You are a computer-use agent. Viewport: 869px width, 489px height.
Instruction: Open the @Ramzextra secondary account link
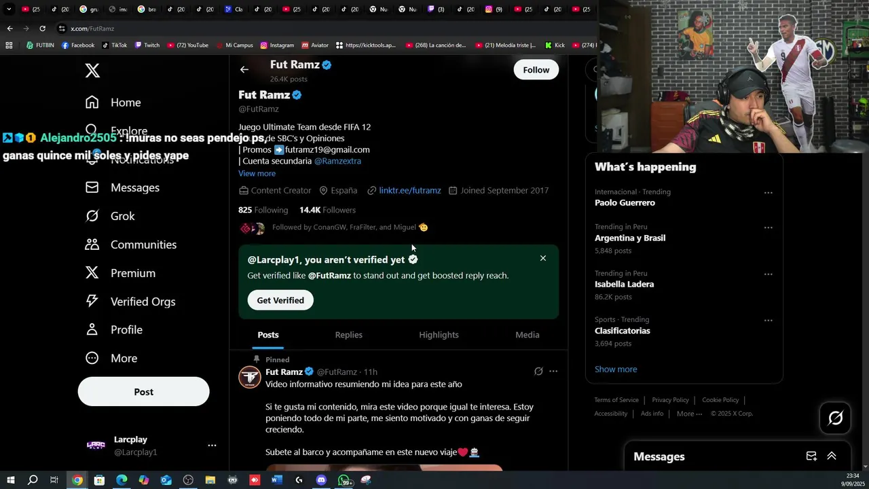point(337,161)
